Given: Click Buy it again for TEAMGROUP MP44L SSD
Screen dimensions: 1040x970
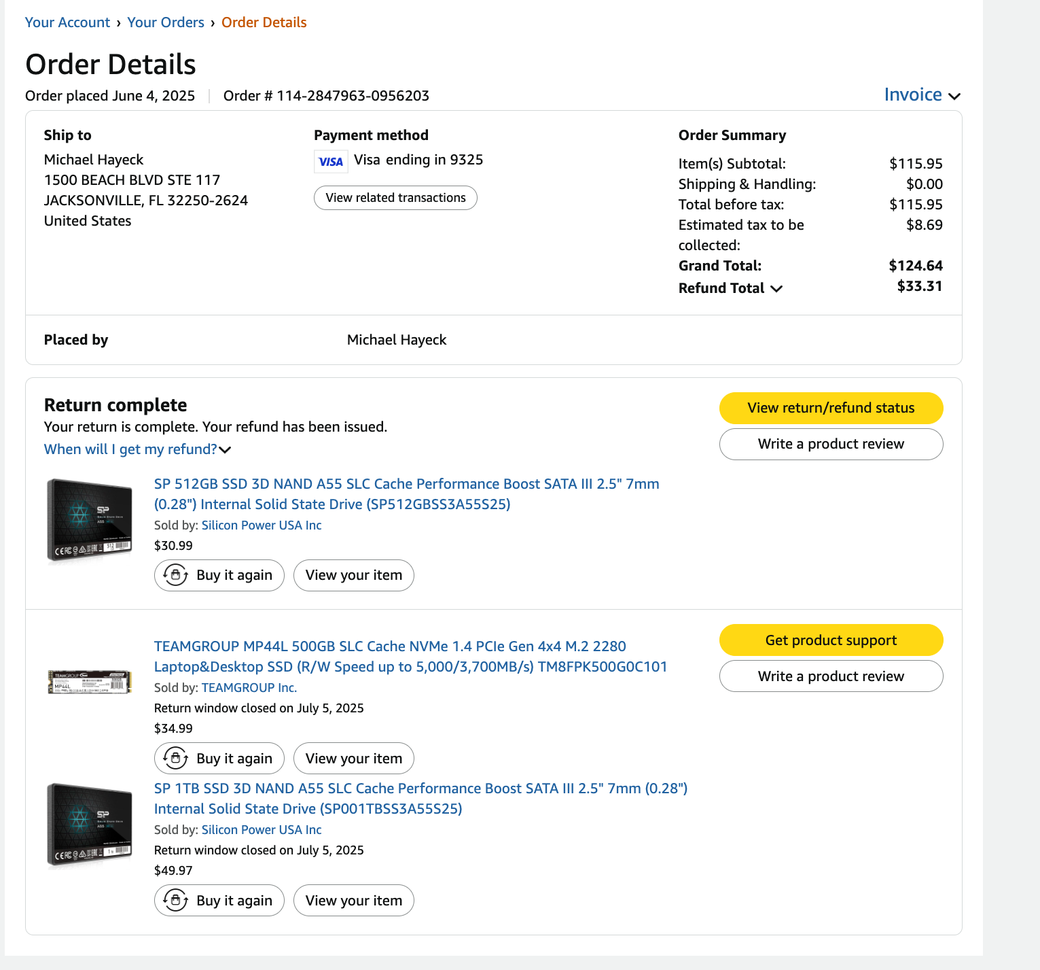Looking at the screenshot, I should (219, 758).
